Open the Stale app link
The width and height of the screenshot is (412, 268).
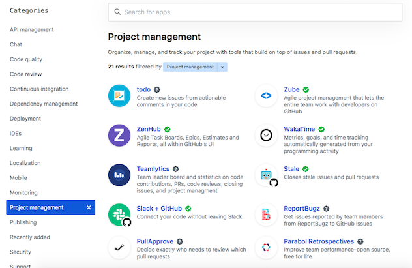click(x=291, y=169)
